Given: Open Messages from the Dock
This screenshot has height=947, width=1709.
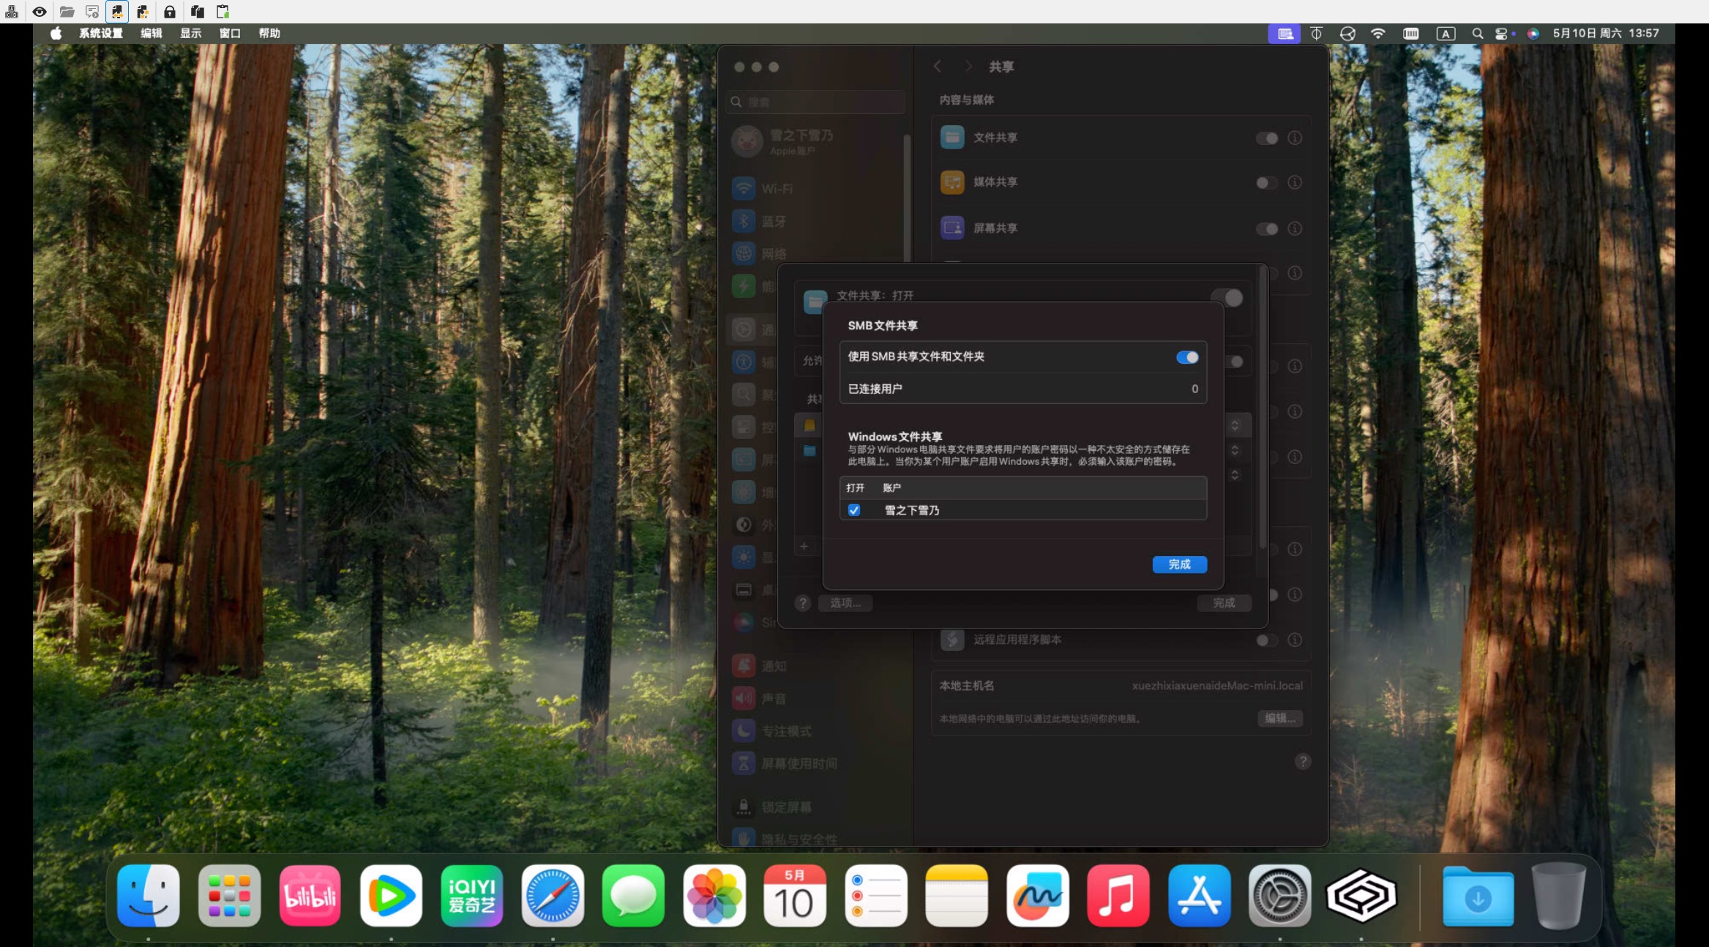Looking at the screenshot, I should [633, 896].
